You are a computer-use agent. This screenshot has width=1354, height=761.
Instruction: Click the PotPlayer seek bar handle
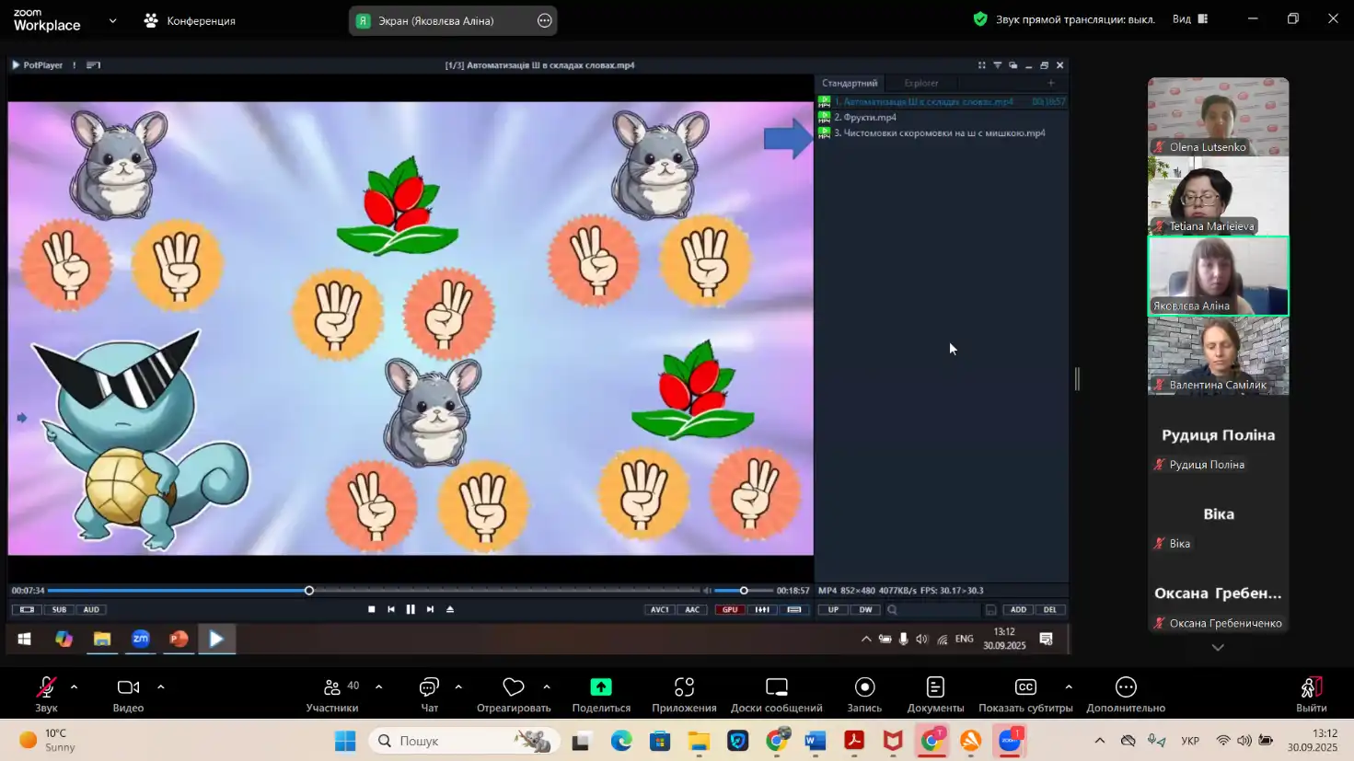coord(309,590)
